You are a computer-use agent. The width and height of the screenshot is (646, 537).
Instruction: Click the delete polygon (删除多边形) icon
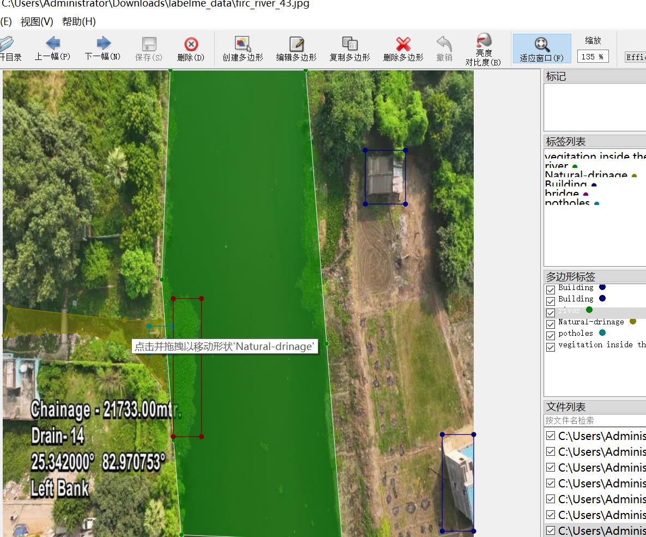pyautogui.click(x=403, y=49)
